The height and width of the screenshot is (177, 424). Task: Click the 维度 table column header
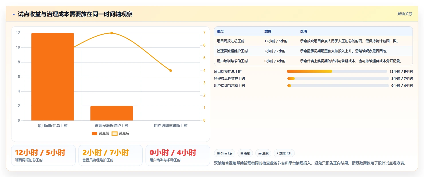[220, 31]
